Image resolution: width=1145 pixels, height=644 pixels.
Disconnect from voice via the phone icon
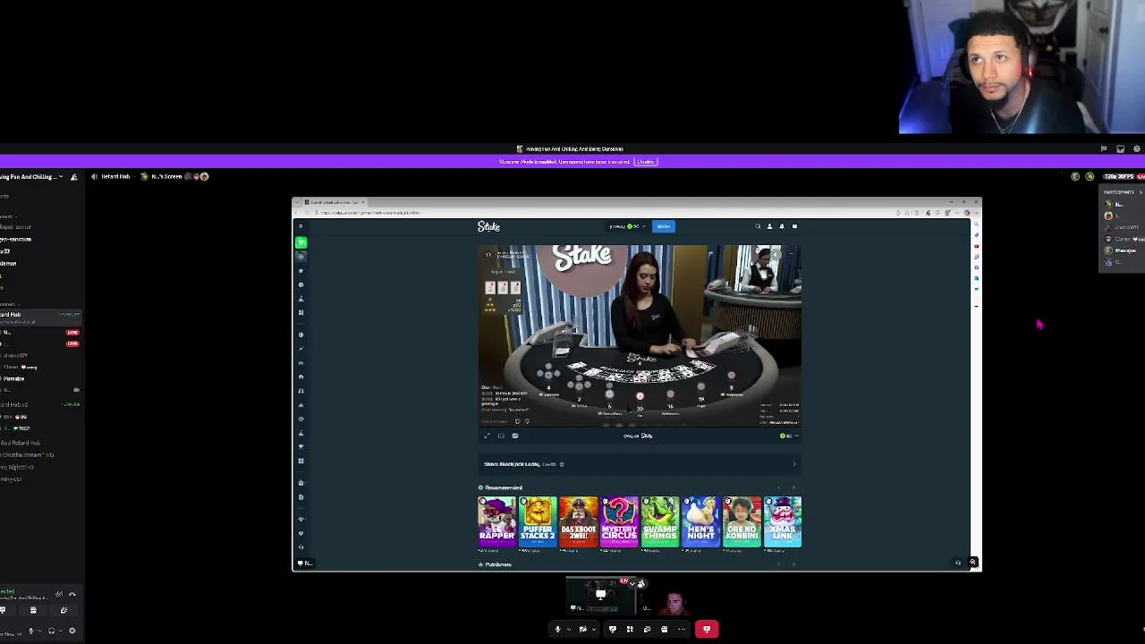pyautogui.click(x=72, y=594)
